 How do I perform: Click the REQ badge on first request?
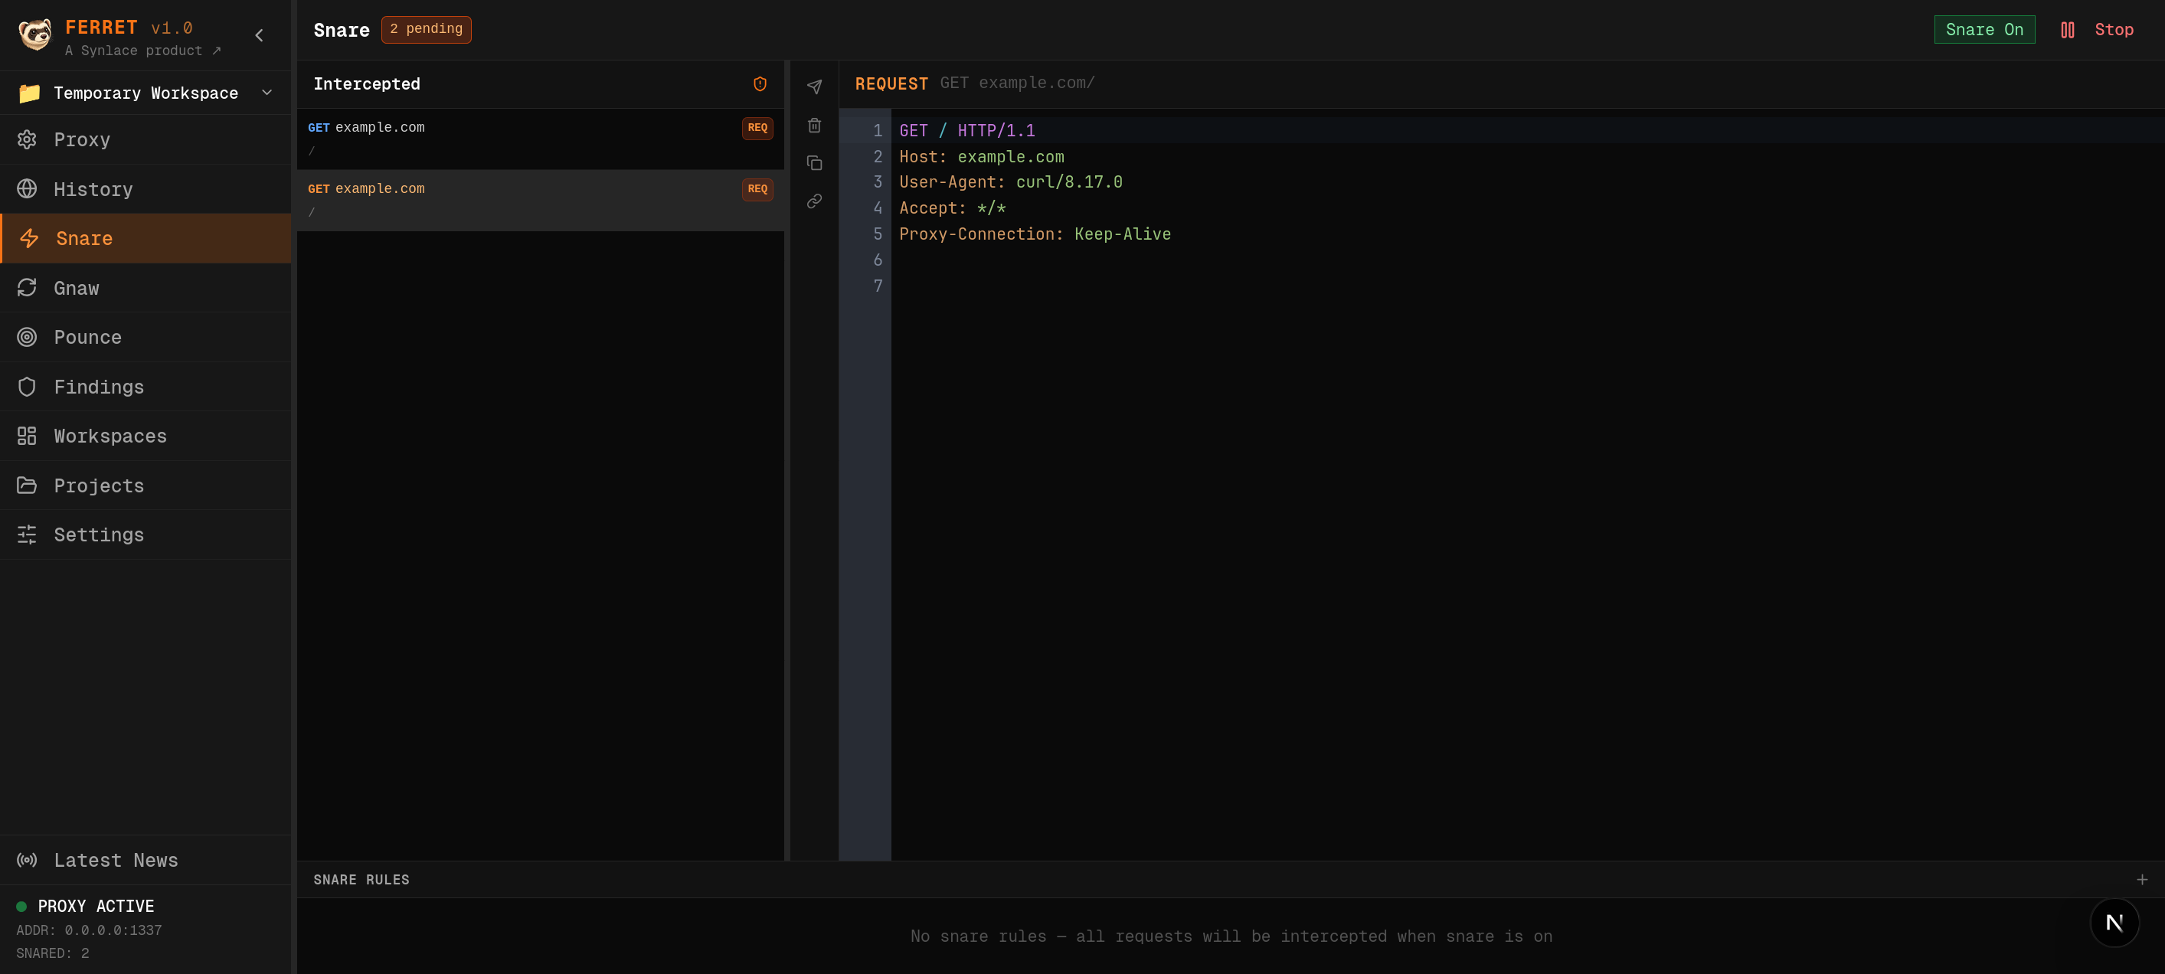[757, 128]
